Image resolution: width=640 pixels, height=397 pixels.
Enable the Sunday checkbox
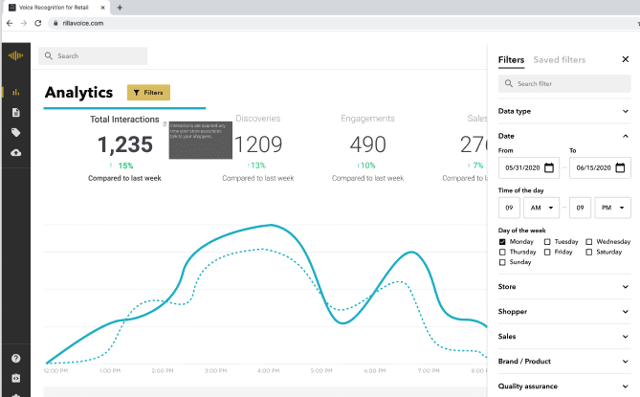503,261
